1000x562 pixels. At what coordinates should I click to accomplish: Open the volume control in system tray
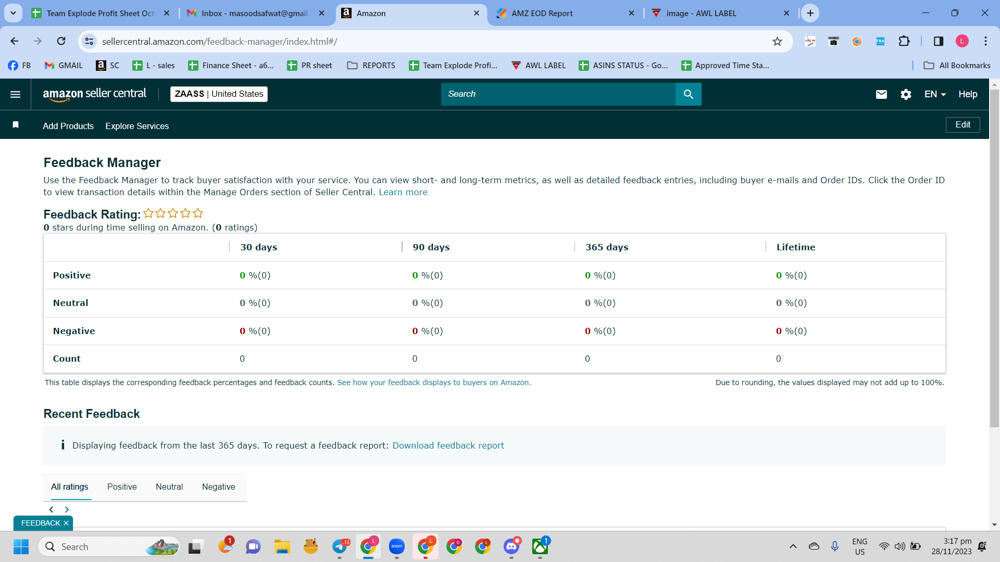(899, 546)
